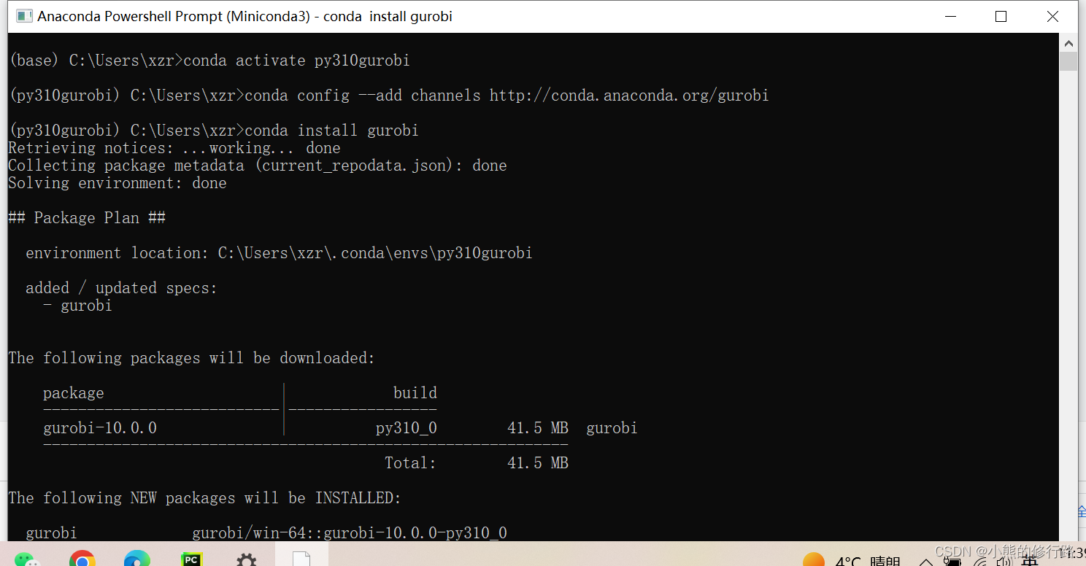Screen dimensions: 1086x566
Task: Click the weather sun icon on the taskbar
Action: (814, 560)
